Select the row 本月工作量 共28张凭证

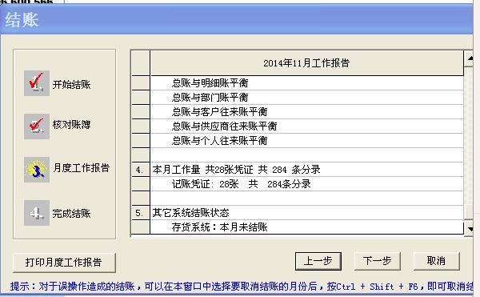point(306,170)
